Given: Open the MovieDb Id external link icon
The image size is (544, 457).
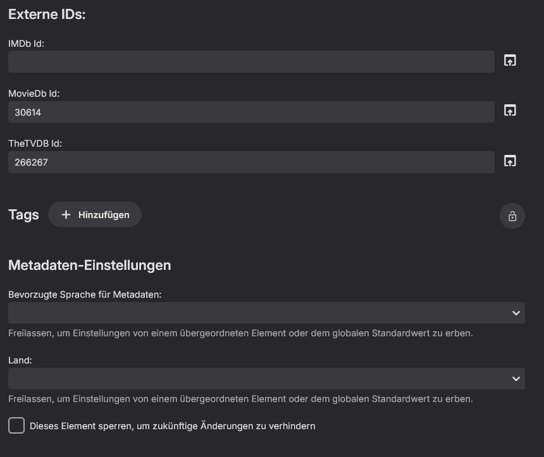Looking at the screenshot, I should 510,111.
